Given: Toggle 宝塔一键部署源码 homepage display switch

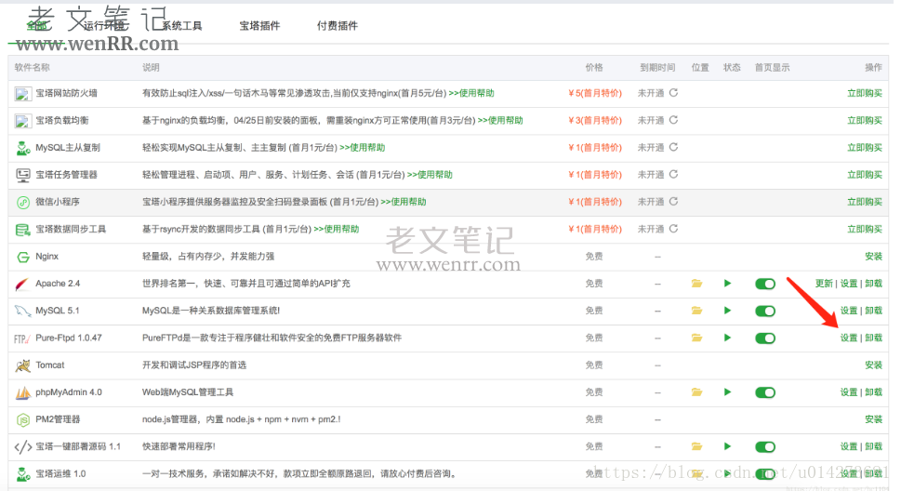Looking at the screenshot, I should 765,446.
